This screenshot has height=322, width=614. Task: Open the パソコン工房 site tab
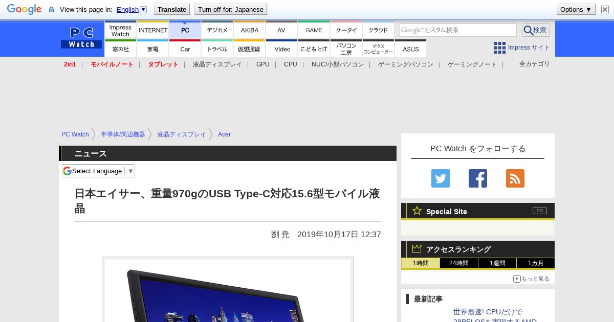346,49
